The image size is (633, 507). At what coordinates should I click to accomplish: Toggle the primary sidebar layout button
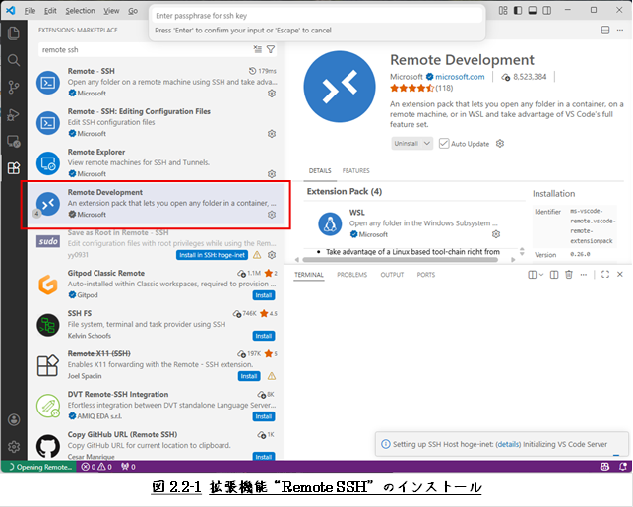[x=518, y=10]
